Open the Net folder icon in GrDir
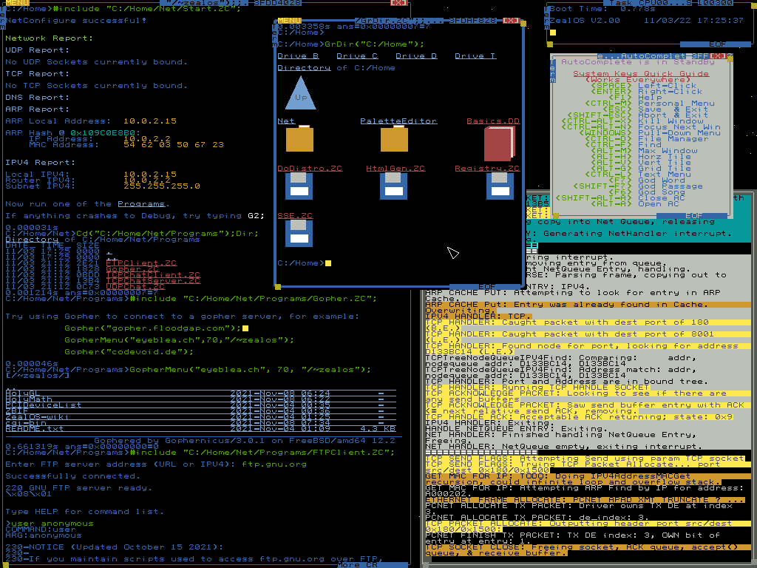This screenshot has width=757, height=568. point(299,138)
